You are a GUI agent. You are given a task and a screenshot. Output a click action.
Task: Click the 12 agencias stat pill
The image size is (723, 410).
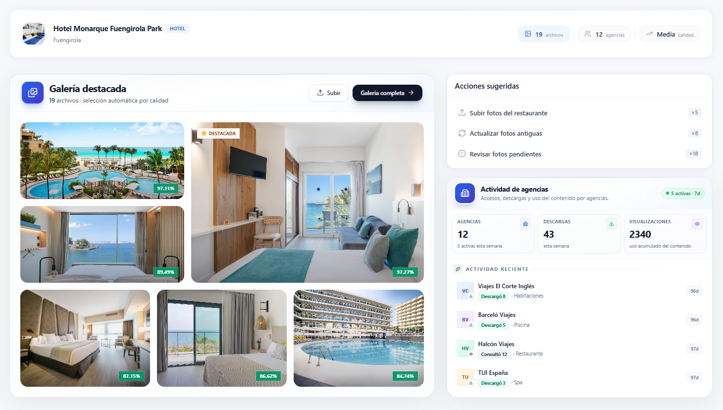point(604,34)
